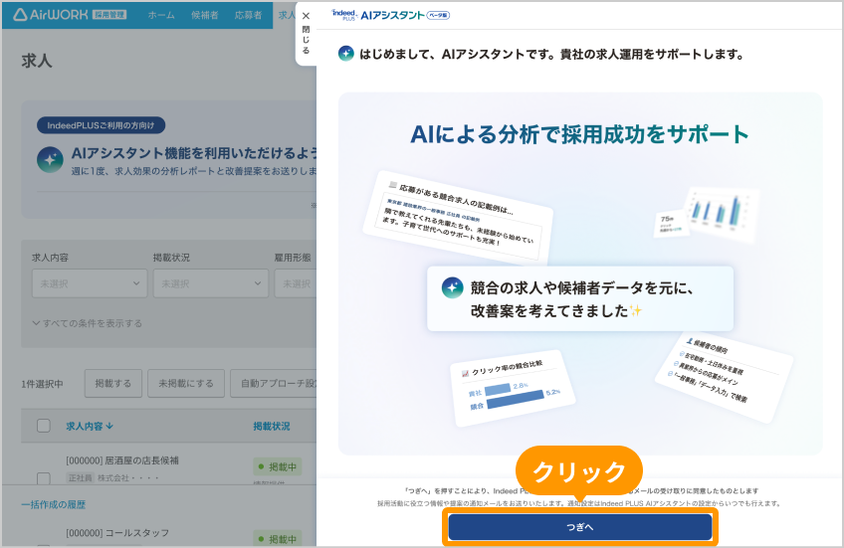Click the job title [000000] 居酒屋の店長候補

pos(122,460)
